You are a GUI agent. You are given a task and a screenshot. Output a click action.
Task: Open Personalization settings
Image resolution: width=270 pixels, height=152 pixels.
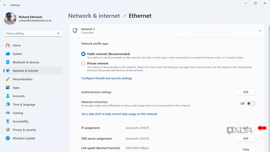33,79
